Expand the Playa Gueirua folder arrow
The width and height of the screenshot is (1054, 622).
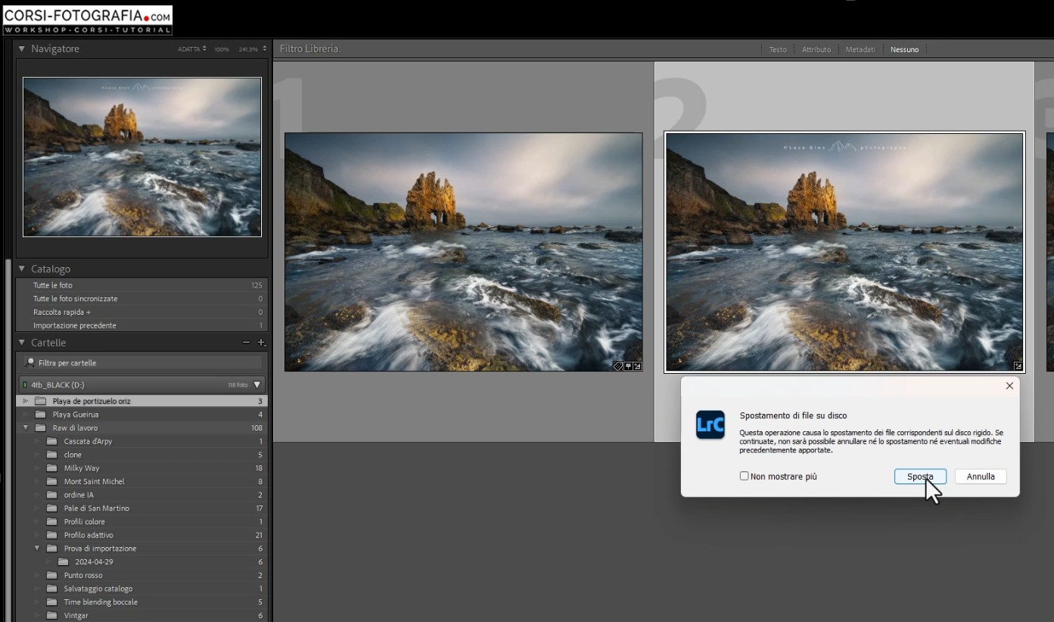pyautogui.click(x=27, y=414)
